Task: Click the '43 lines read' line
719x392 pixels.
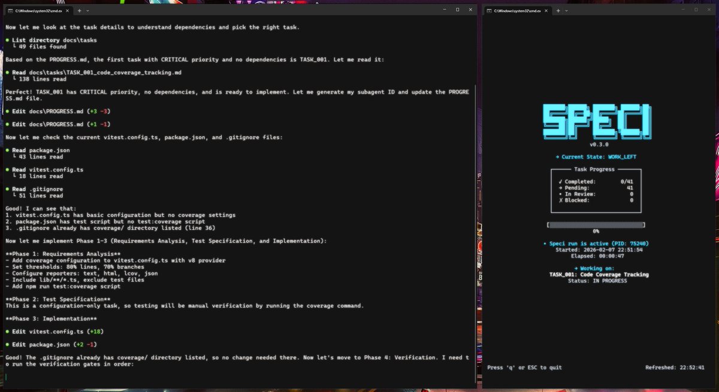Action: coord(37,157)
